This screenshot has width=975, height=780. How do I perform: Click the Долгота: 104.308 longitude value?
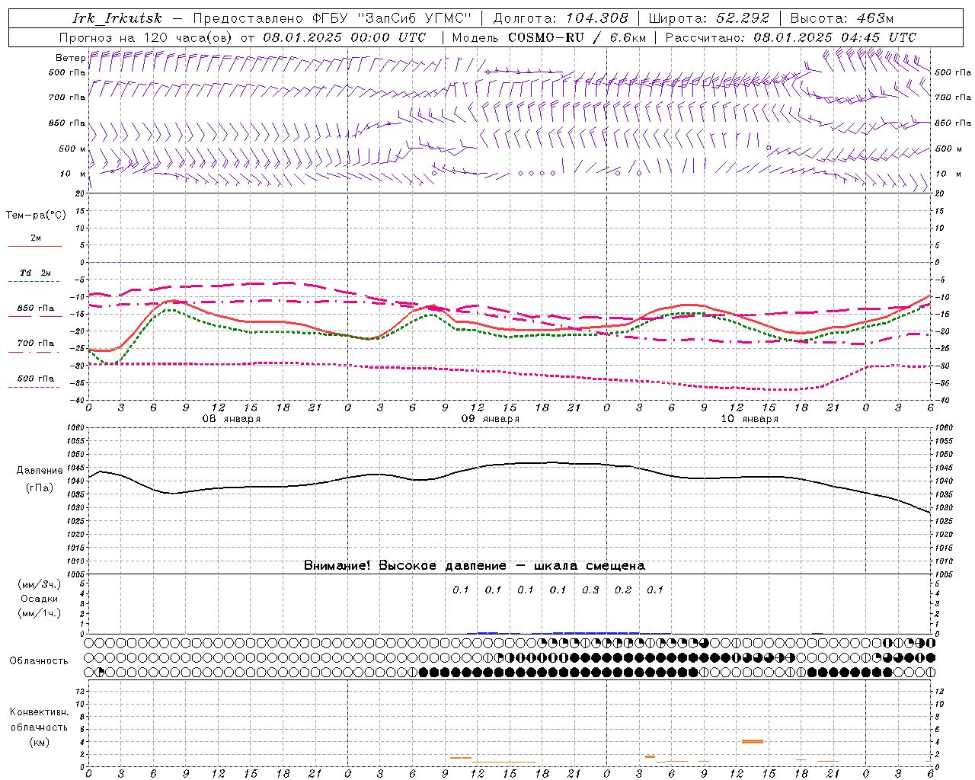point(561,18)
